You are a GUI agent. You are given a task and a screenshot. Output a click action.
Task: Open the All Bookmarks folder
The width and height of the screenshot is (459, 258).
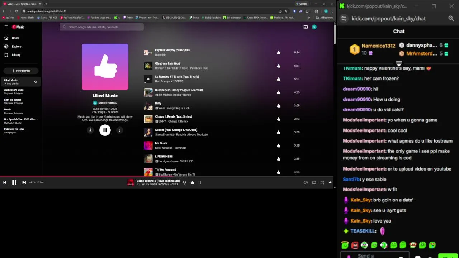pyautogui.click(x=325, y=18)
